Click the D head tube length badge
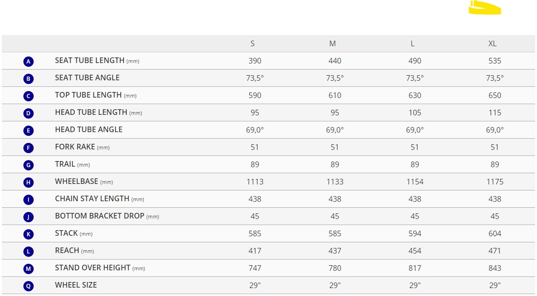The image size is (537, 296). tap(29, 113)
